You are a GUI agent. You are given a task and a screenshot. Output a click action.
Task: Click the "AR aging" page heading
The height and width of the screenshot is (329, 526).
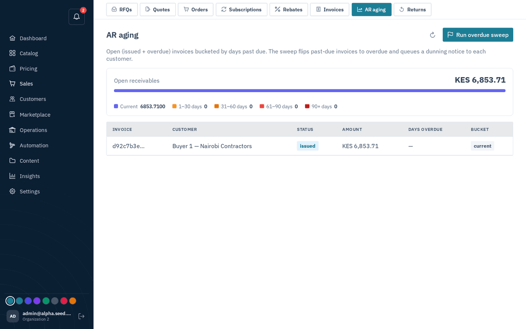pos(122,35)
